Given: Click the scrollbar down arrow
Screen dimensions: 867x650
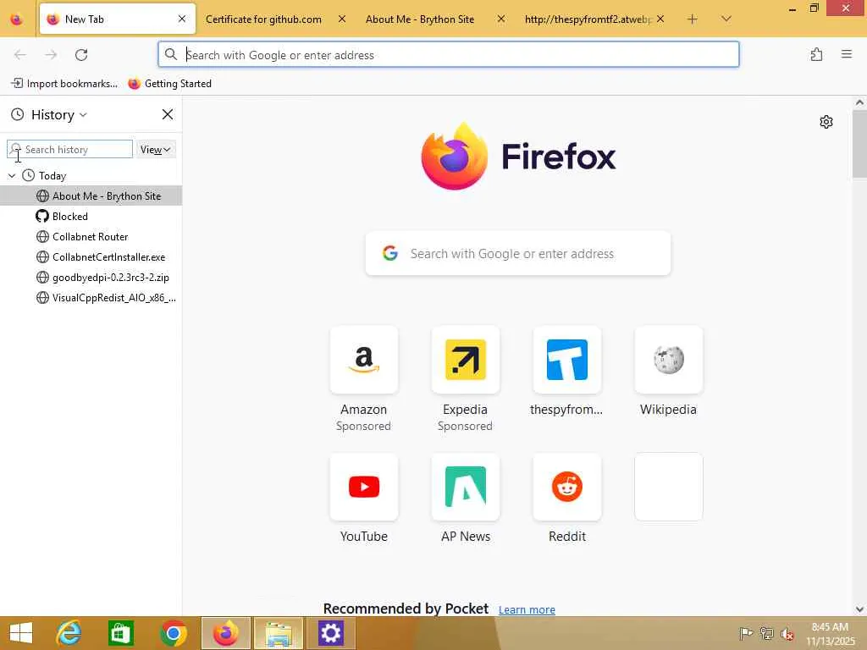Looking at the screenshot, I should click(x=860, y=609).
